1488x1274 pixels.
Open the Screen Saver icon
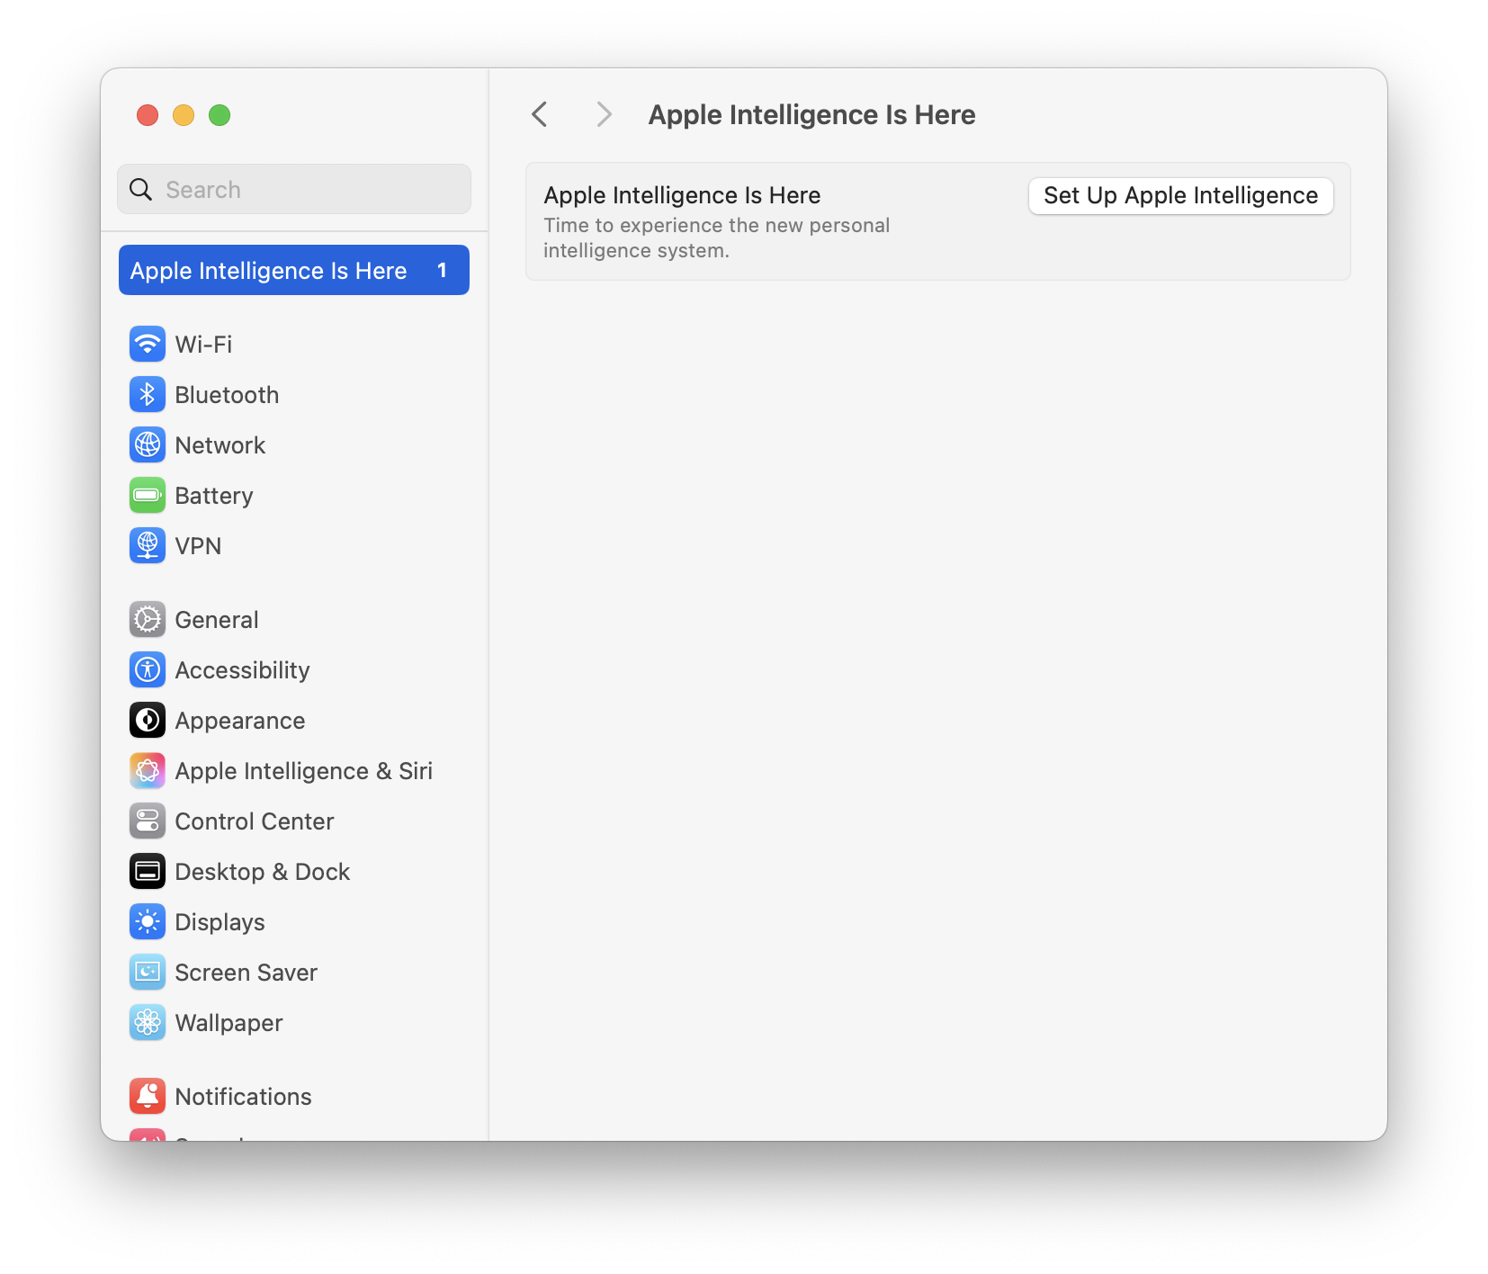148,972
